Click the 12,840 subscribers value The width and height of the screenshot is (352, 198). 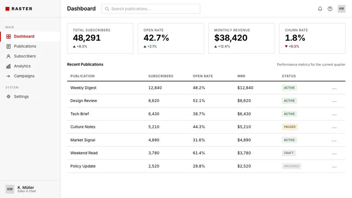pyautogui.click(x=155, y=88)
